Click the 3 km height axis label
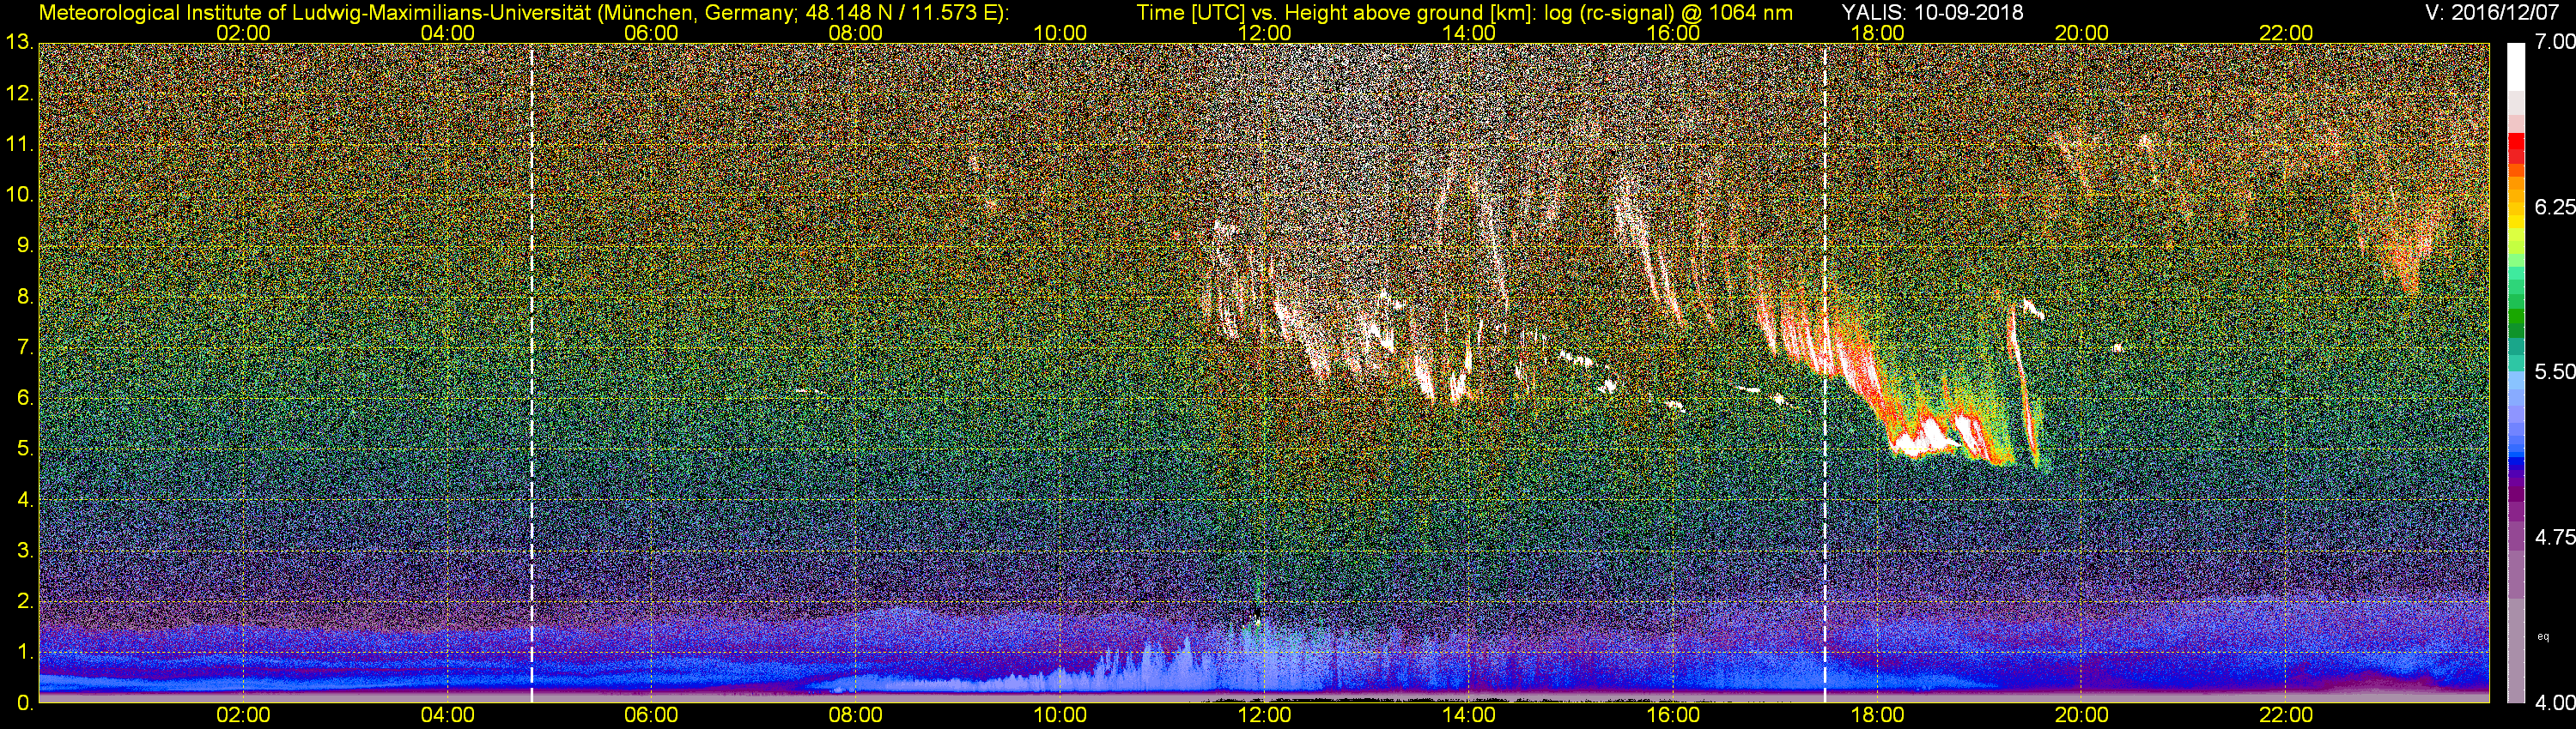Screen dimensions: 2576x729 pos(24,551)
